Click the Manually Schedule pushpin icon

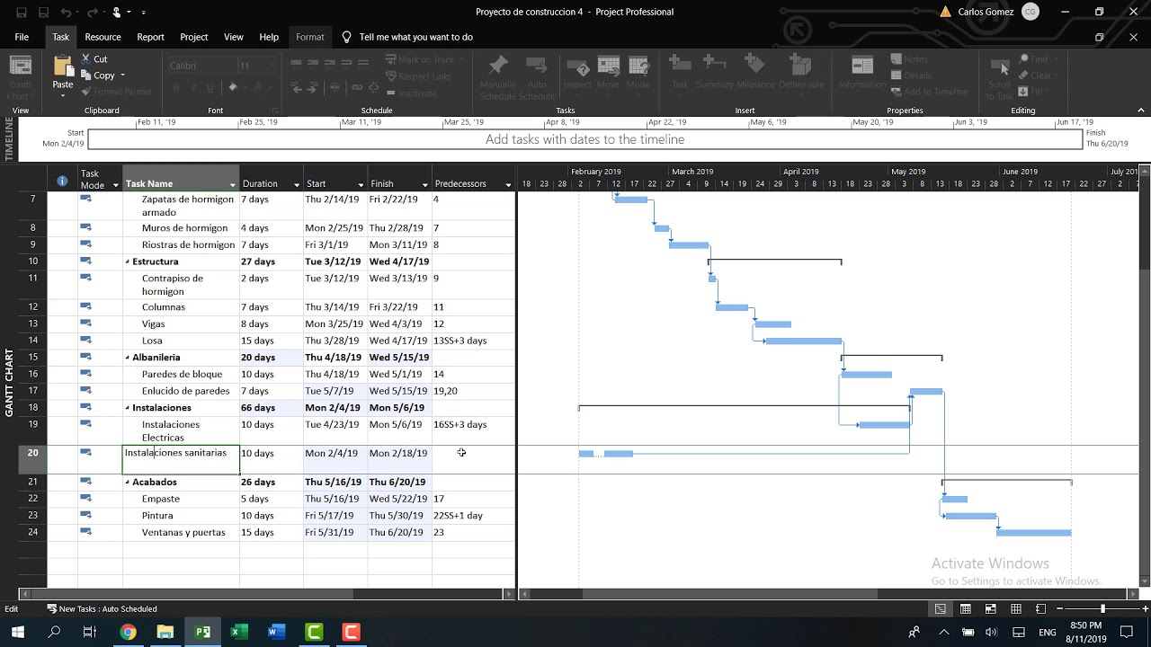click(x=498, y=66)
